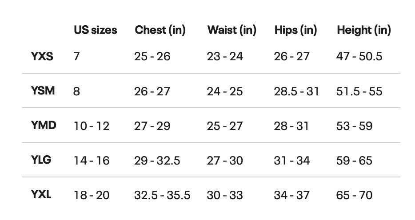415x220 pixels.
Task: Select the YXS size row label
Action: 42,56
